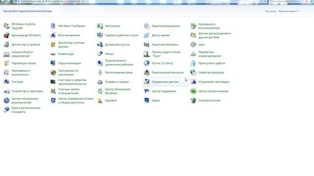Open Датчик расположения и другие датчики
Viewport: 314px width, 176px height.
pos(215,35)
